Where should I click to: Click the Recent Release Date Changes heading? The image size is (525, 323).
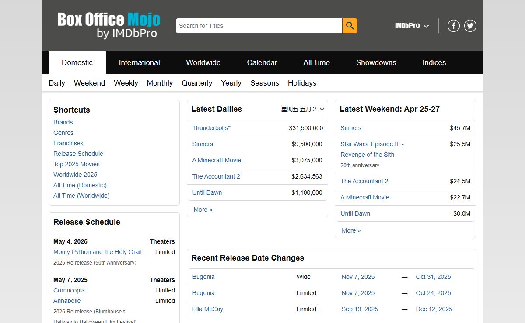tap(248, 258)
